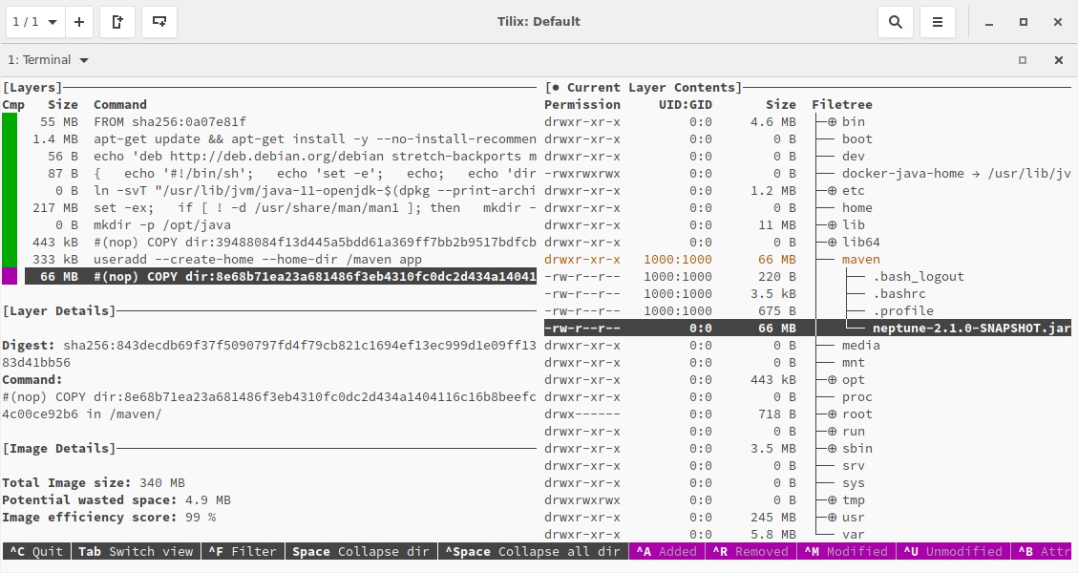
Task: Click Switch view in the status bar
Action: pyautogui.click(x=136, y=552)
